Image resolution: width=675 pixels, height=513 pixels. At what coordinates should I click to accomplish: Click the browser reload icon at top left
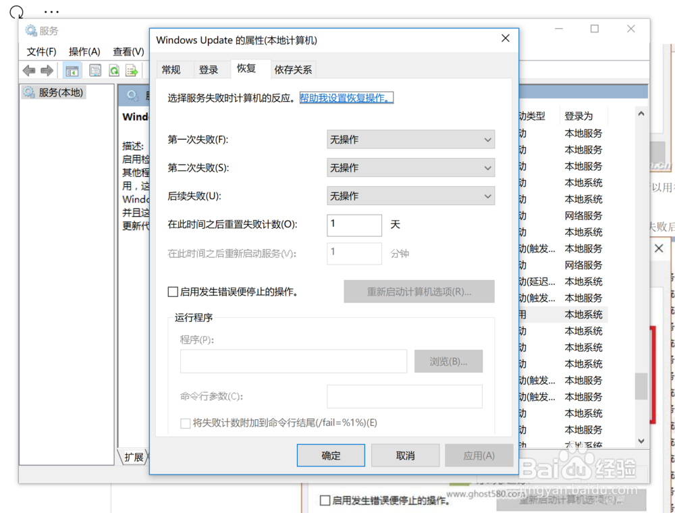point(16,11)
